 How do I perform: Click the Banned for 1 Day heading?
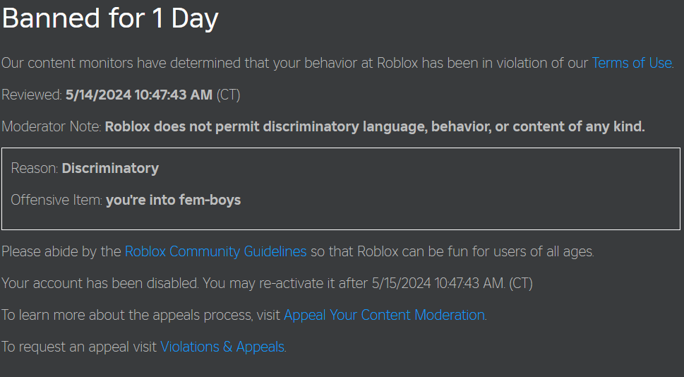pos(110,19)
